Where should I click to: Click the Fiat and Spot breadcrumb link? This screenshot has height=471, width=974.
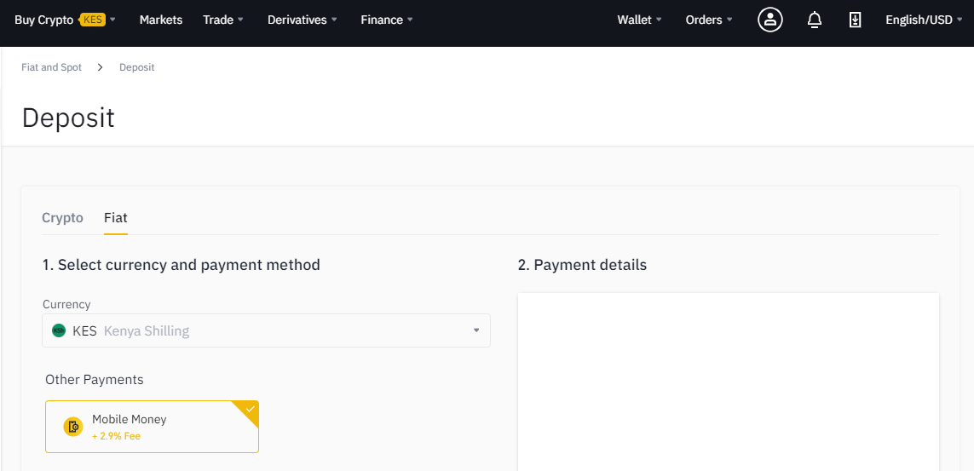point(52,67)
